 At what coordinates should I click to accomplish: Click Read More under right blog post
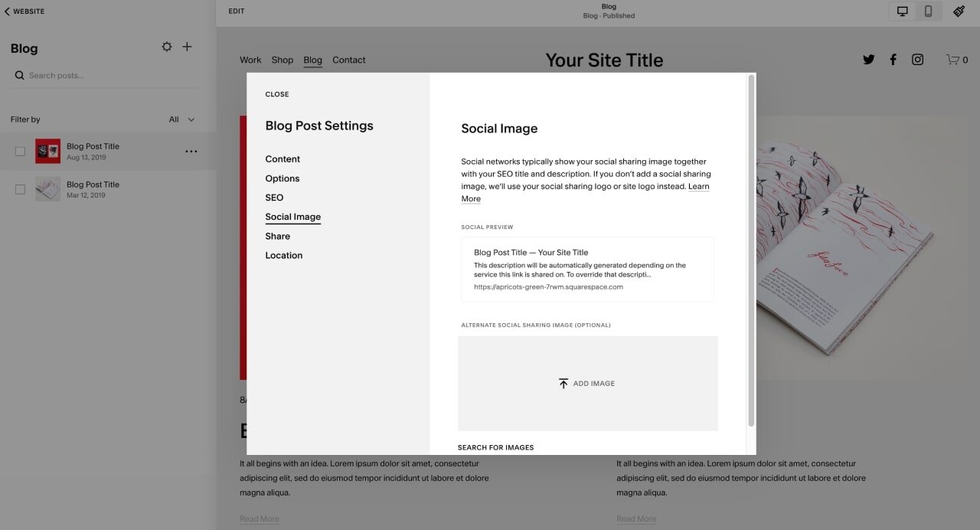click(x=636, y=519)
